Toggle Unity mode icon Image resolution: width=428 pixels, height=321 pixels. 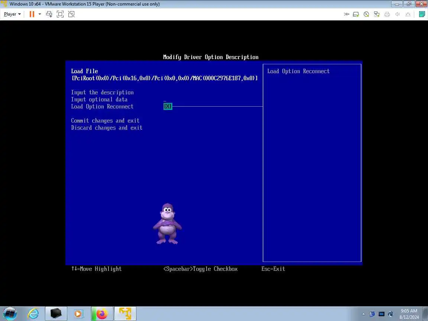pos(71,14)
